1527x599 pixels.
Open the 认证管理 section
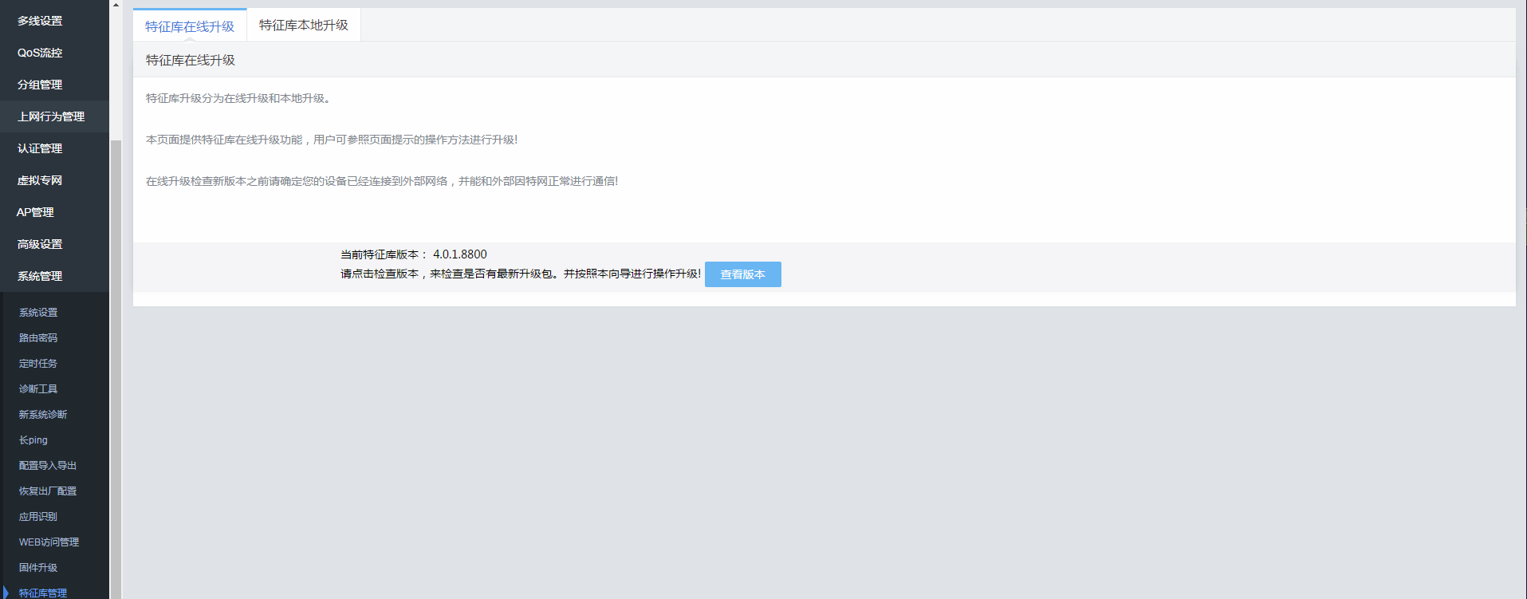tap(40, 148)
